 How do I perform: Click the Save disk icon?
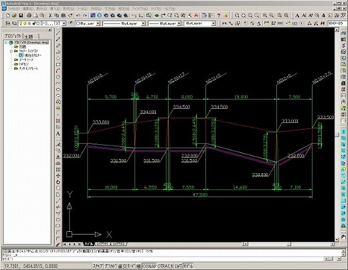21,15
